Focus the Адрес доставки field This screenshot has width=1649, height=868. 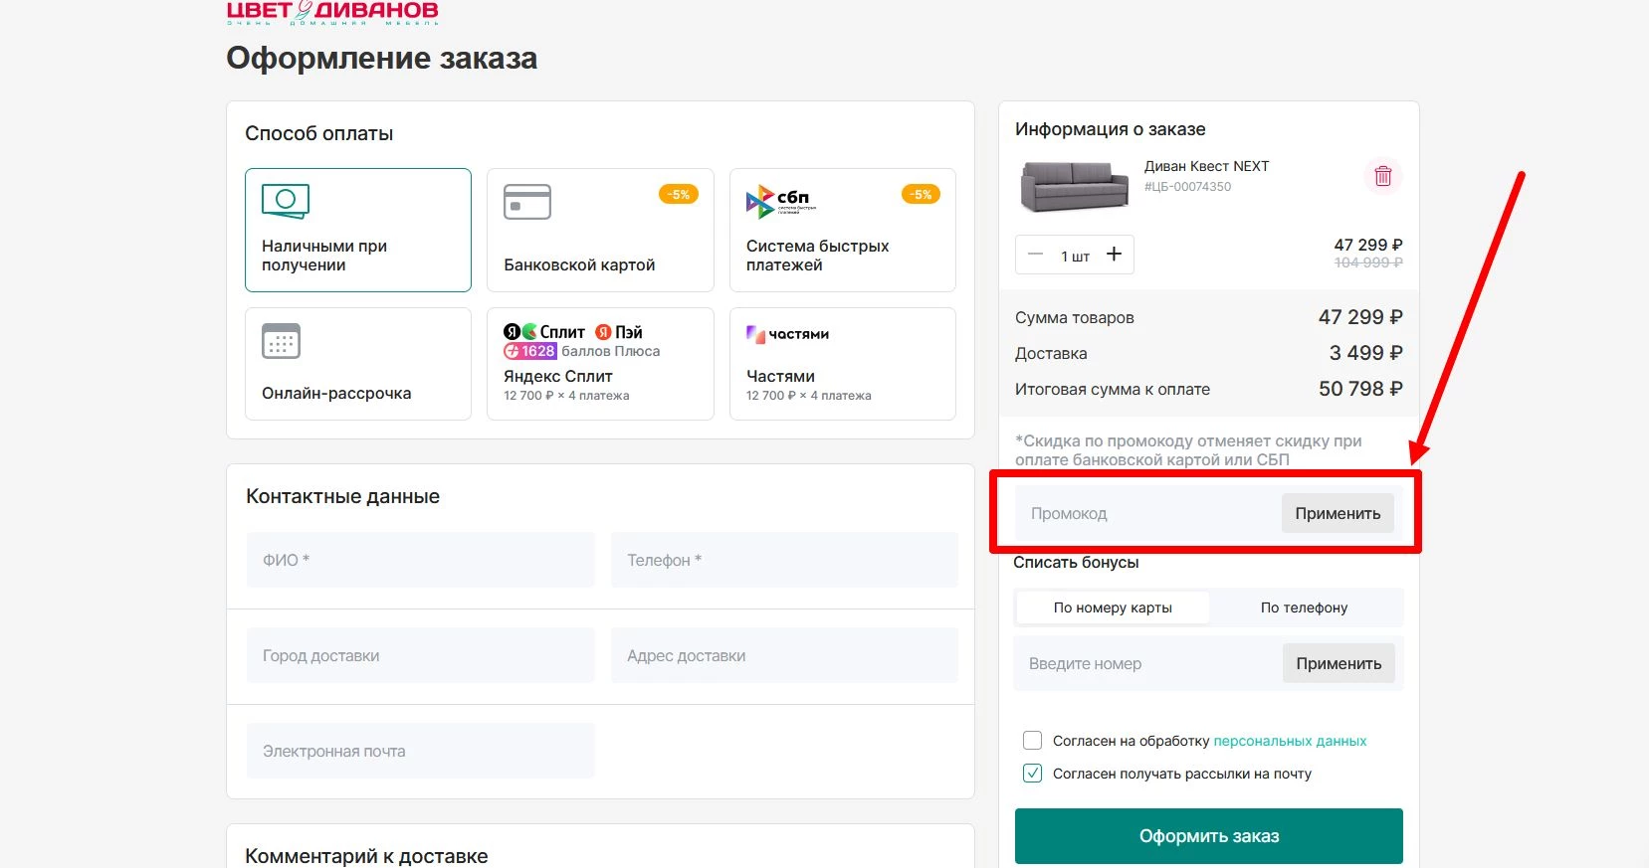pos(784,655)
